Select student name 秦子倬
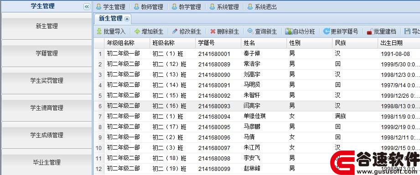 pos(252,54)
